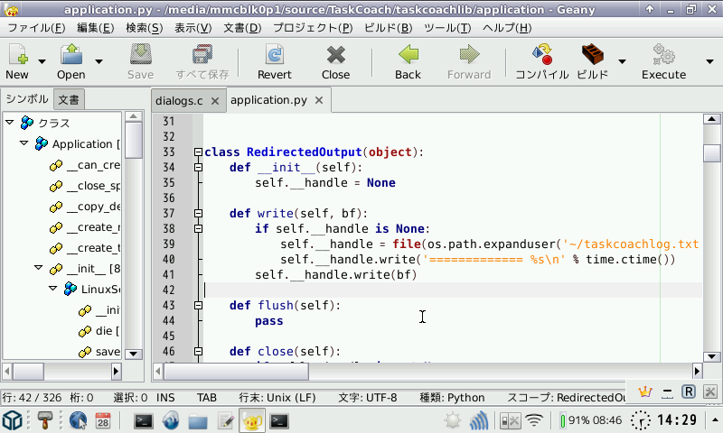The height and width of the screenshot is (433, 723).
Task: Click the brightness sun tray icon
Action: click(453, 420)
